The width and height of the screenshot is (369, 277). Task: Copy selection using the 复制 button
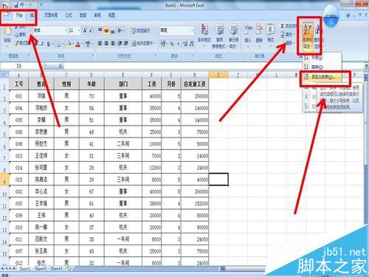21,34
